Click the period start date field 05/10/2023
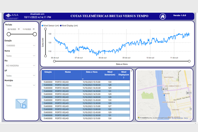The width and height of the screenshot is (198, 132). coord(12,29)
